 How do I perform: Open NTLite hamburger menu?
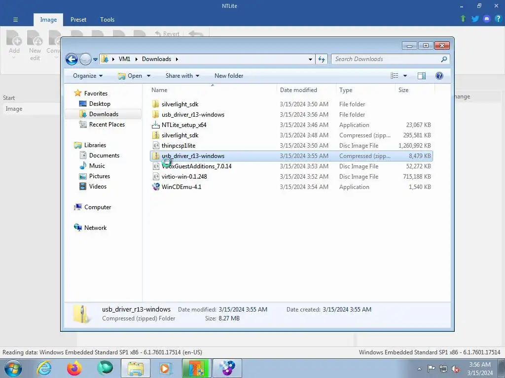coord(15,20)
